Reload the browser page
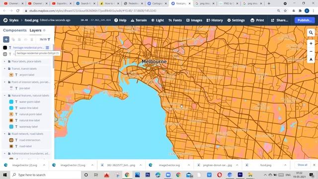 tap(18, 10)
